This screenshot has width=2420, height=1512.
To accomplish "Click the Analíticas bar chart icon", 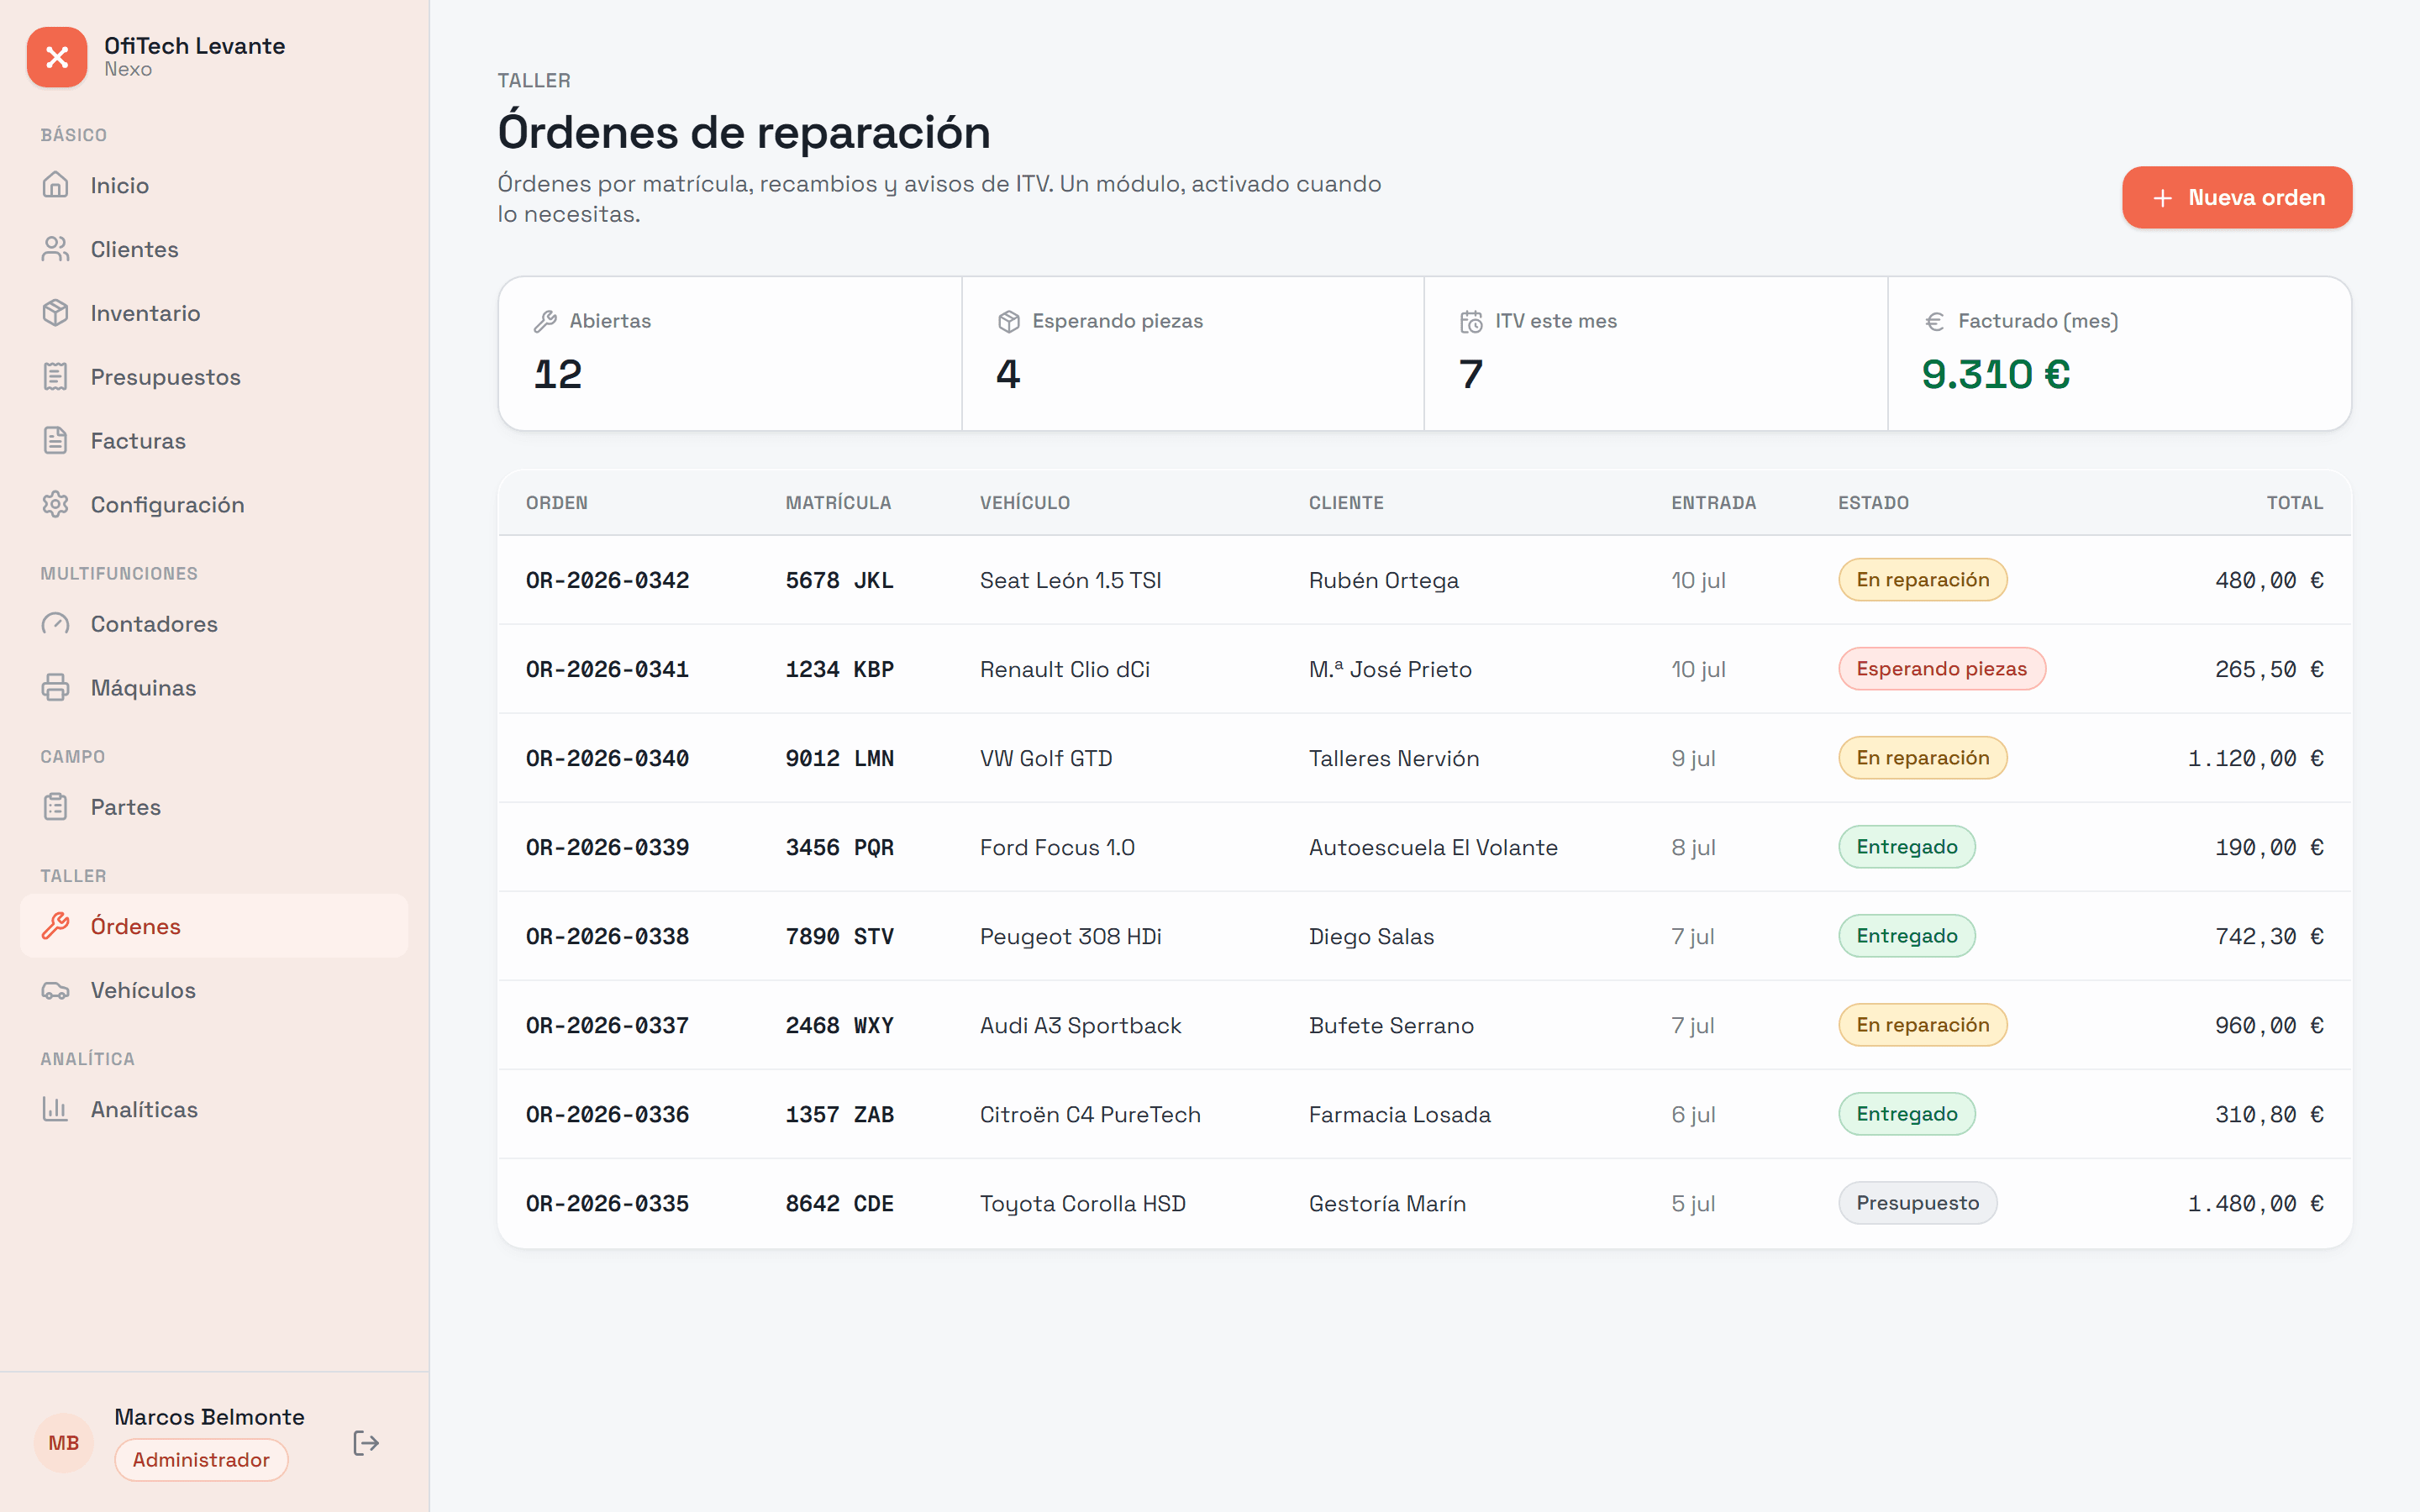I will [x=56, y=1109].
